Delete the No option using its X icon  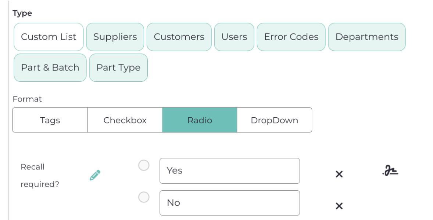pyautogui.click(x=339, y=206)
